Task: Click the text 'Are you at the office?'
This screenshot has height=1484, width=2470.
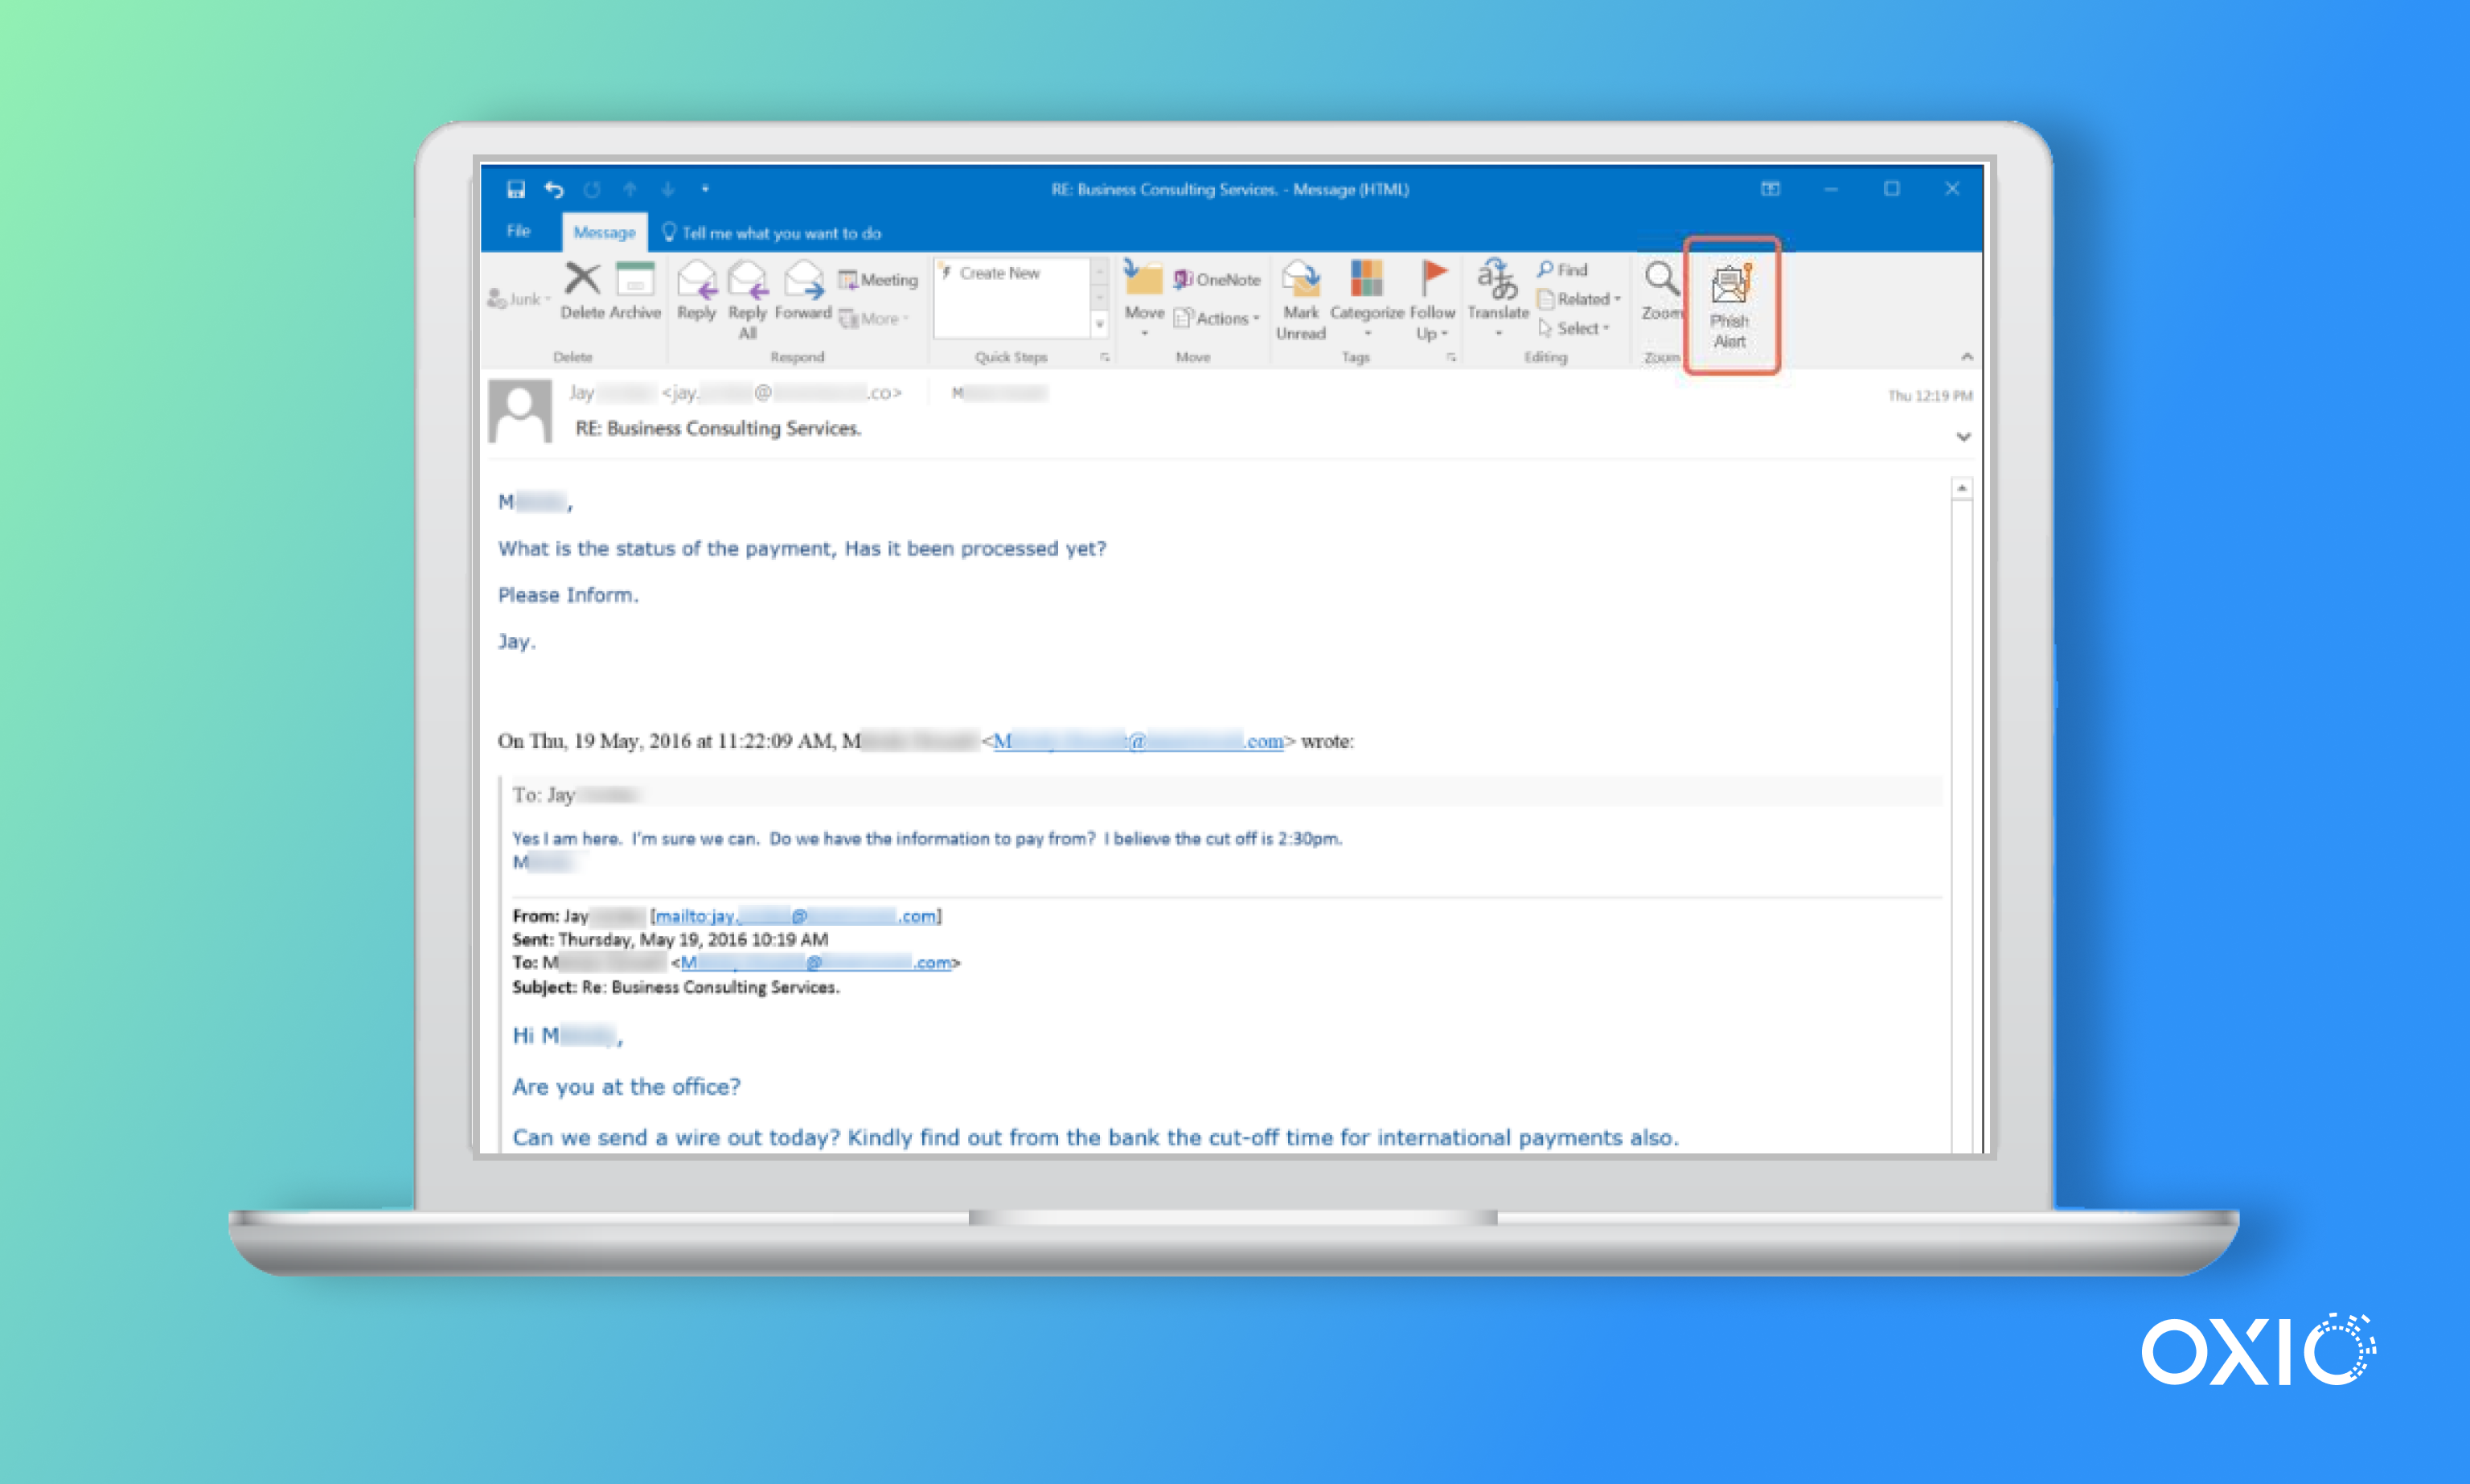Action: (626, 1087)
